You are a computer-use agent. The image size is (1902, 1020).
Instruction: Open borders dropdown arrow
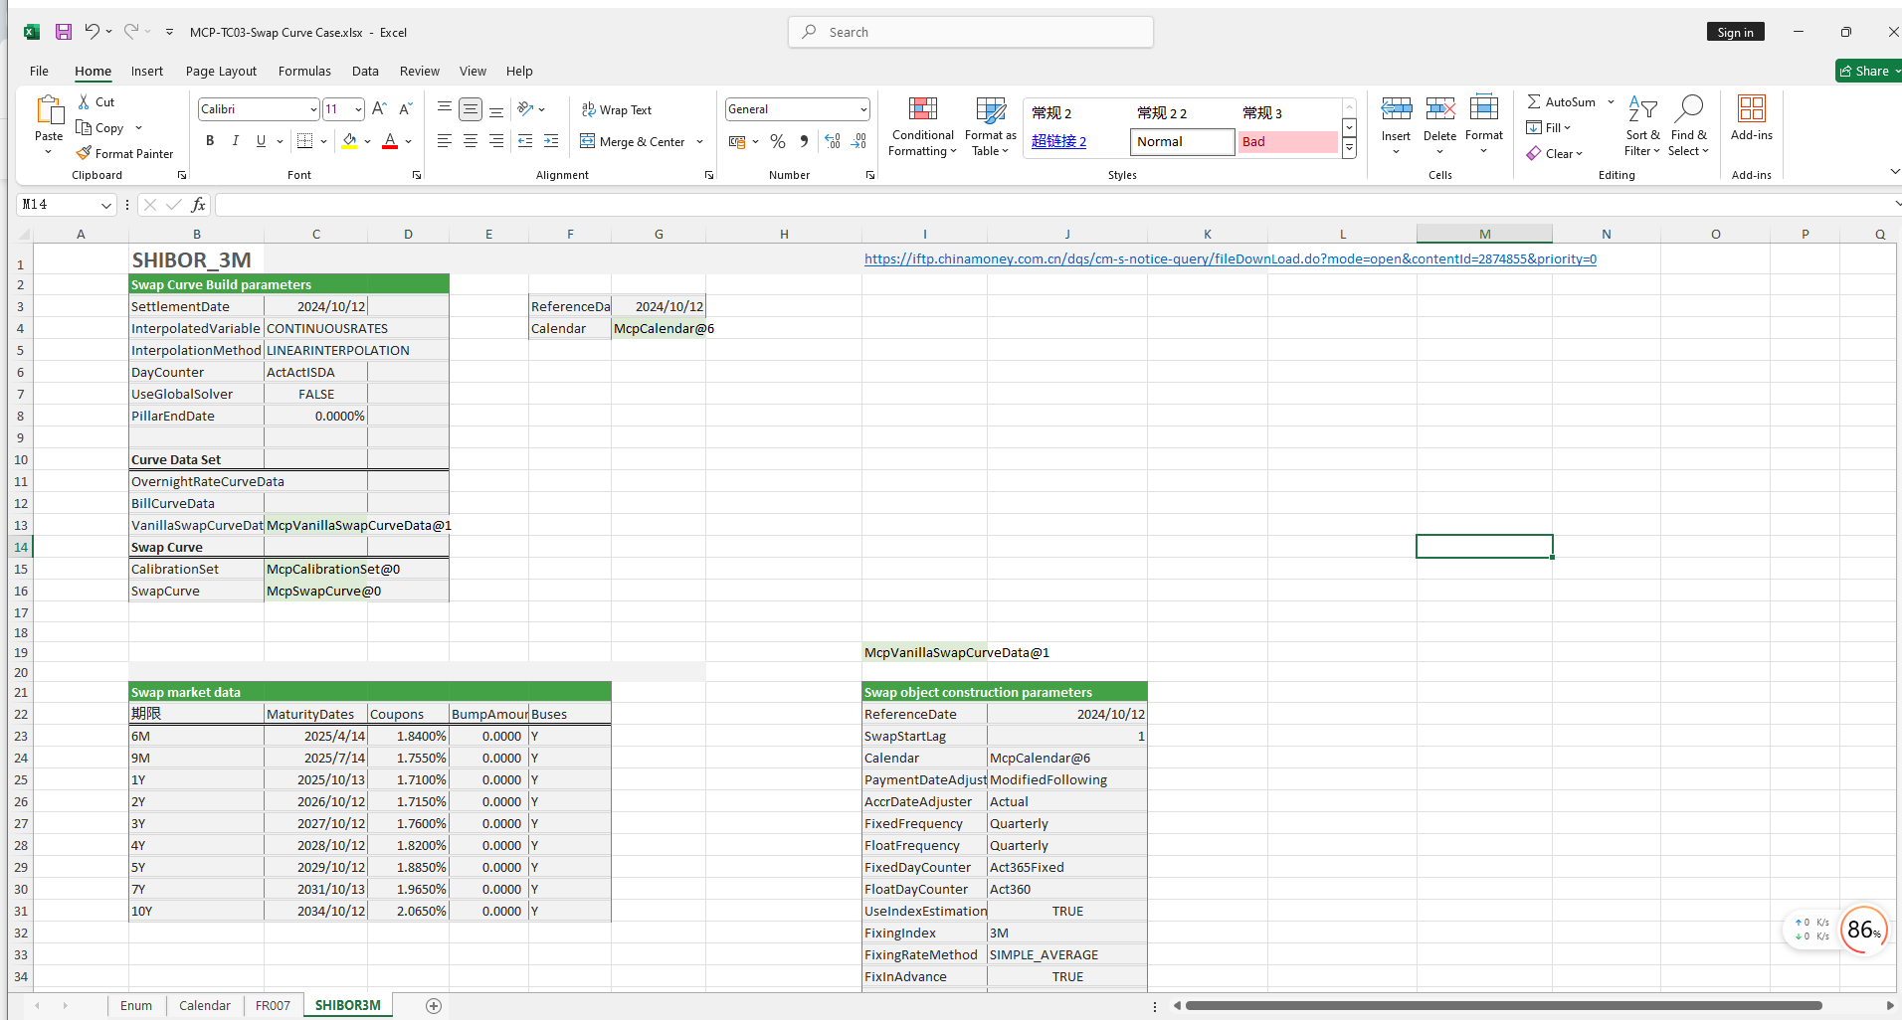pos(324,141)
